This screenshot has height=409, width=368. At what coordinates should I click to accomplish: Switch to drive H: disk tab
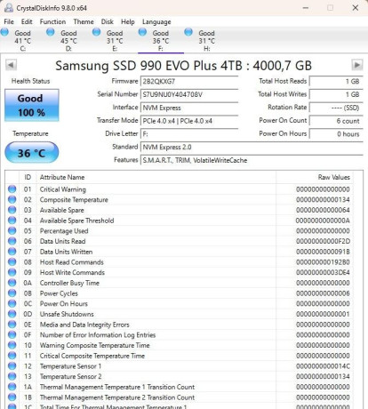point(206,40)
